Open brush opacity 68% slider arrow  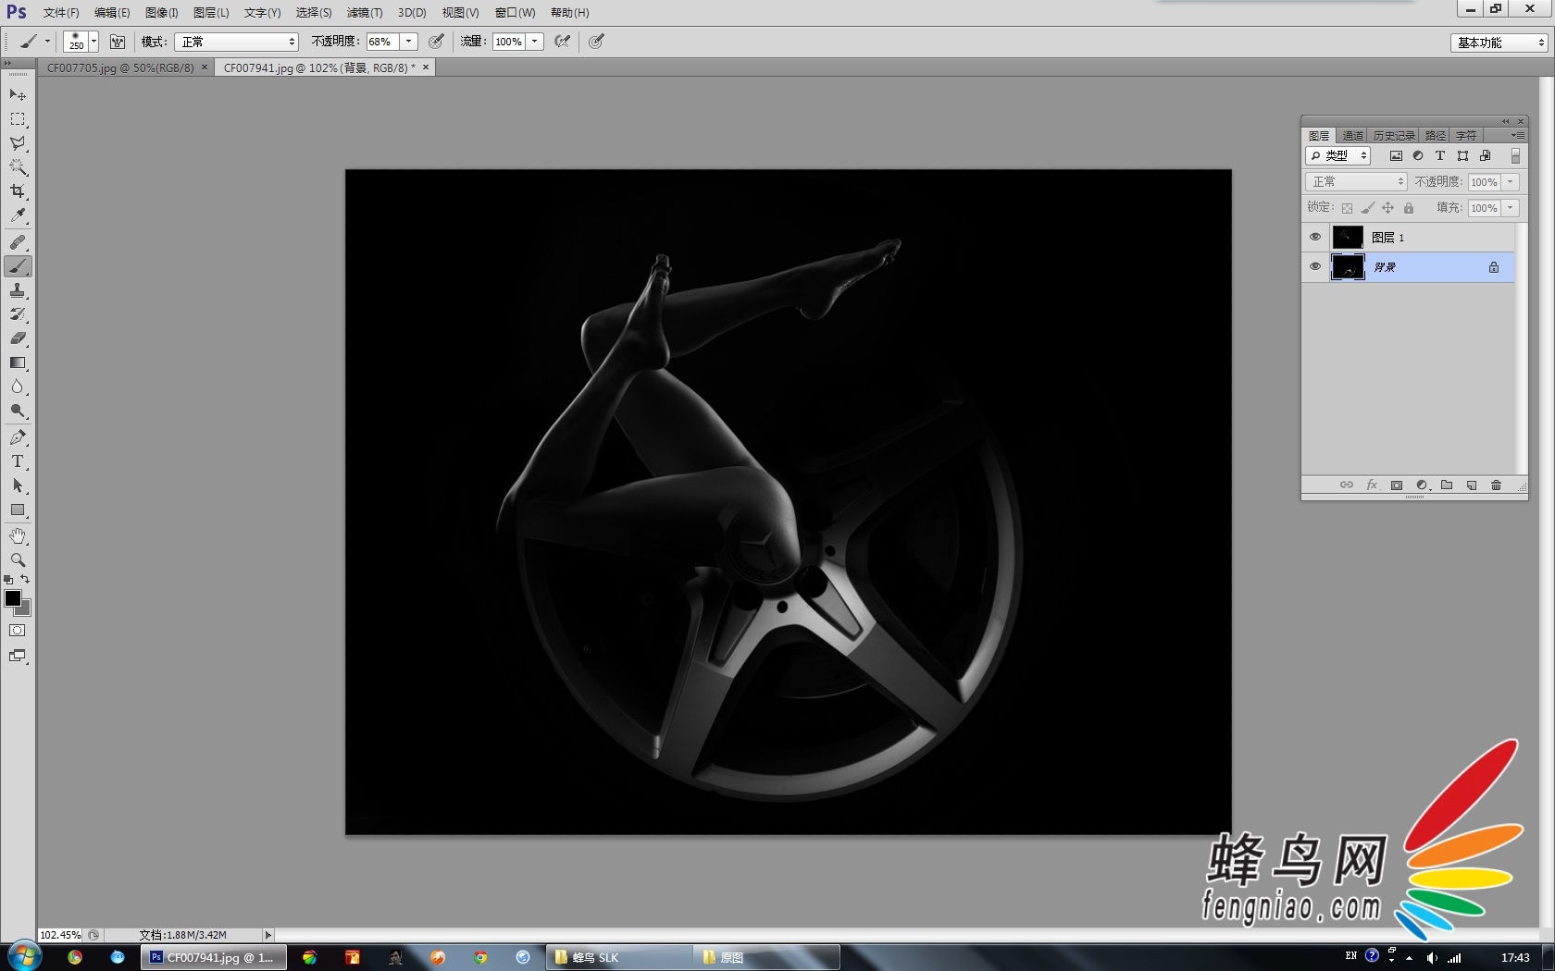pyautogui.click(x=409, y=42)
